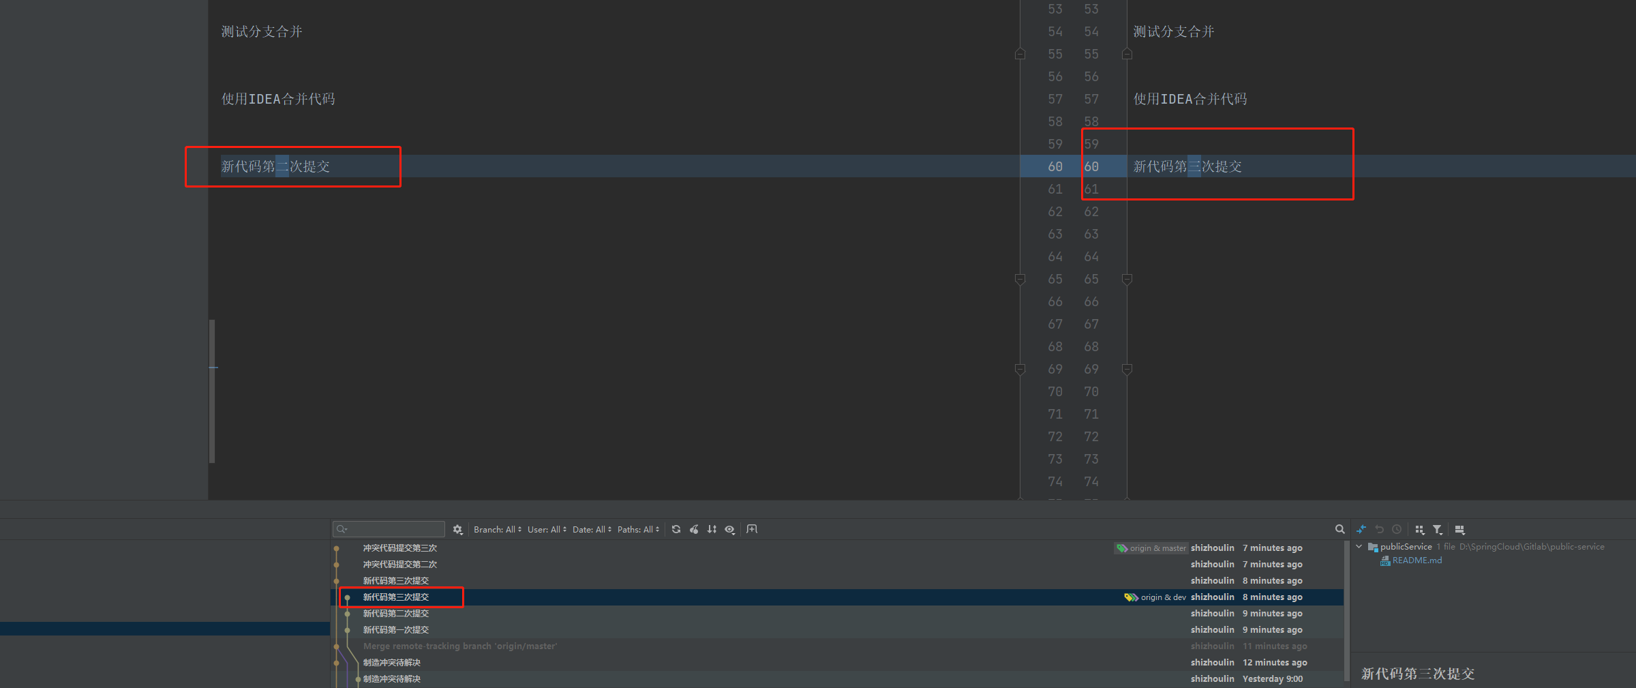Click the 12 minutes ago timestamp

pyautogui.click(x=1275, y=663)
